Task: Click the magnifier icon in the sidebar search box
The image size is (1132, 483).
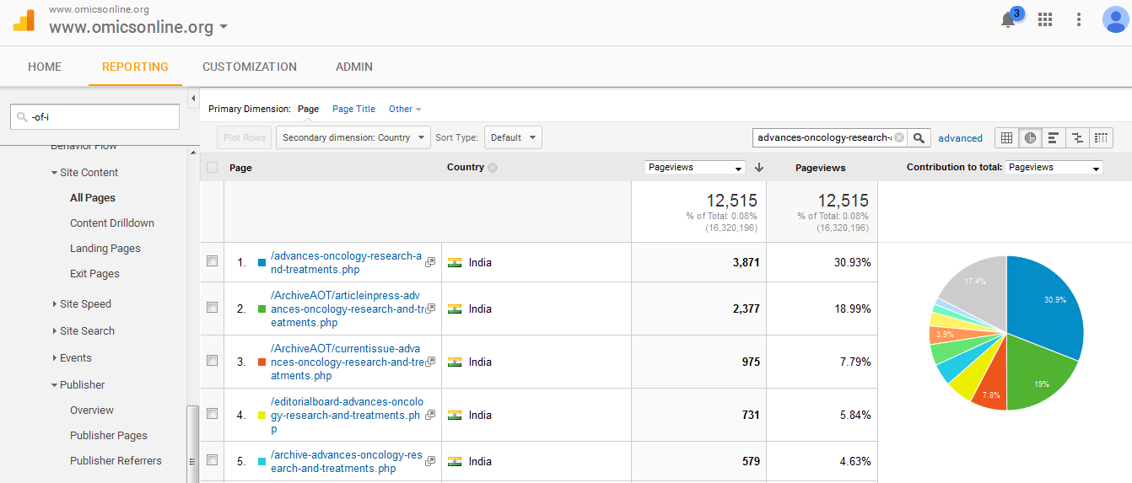Action: (20, 117)
